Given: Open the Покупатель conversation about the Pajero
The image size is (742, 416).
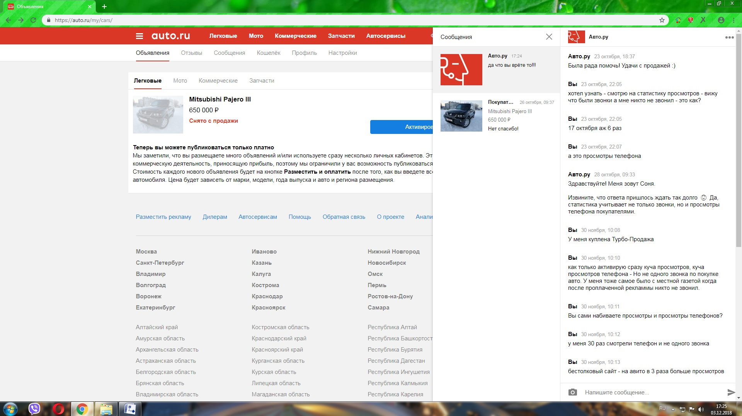Looking at the screenshot, I should (x=496, y=116).
